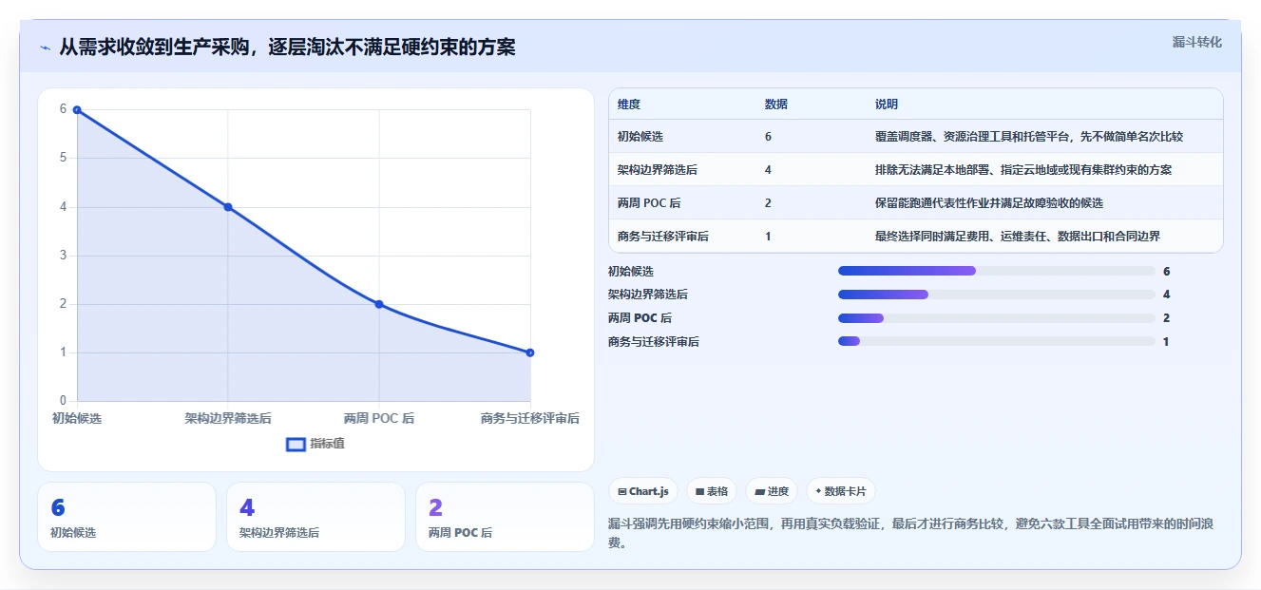
Task: Click the x-axis label 商务与迁移评审后
Action: click(x=530, y=418)
